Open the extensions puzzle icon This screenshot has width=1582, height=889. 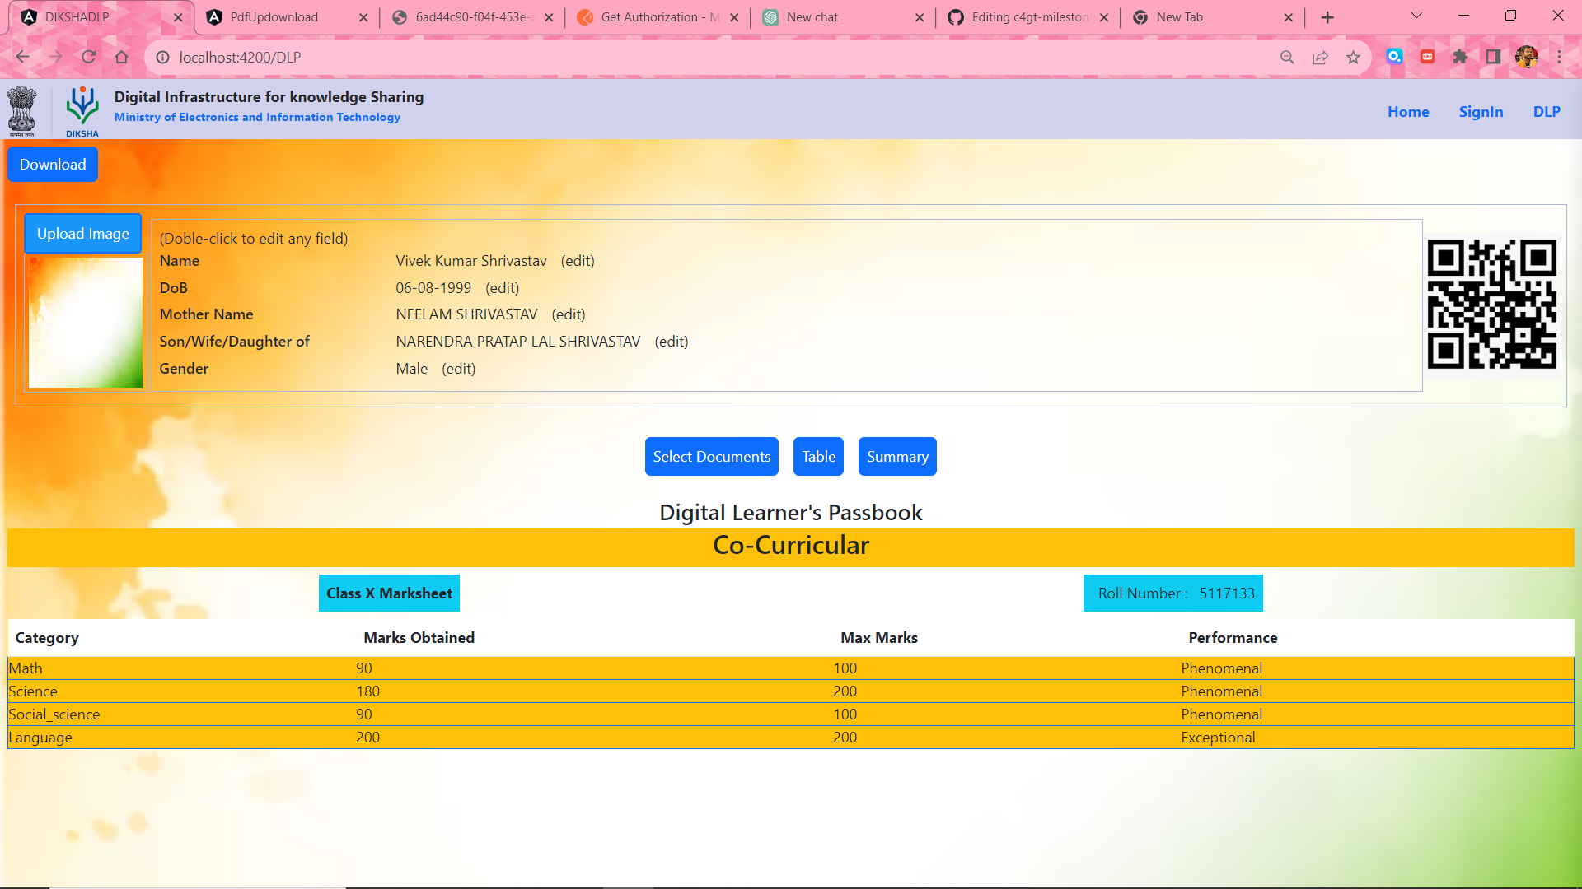tap(1460, 57)
